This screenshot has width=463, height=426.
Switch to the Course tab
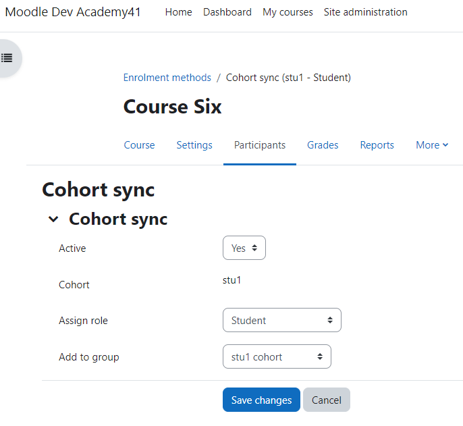pos(139,145)
